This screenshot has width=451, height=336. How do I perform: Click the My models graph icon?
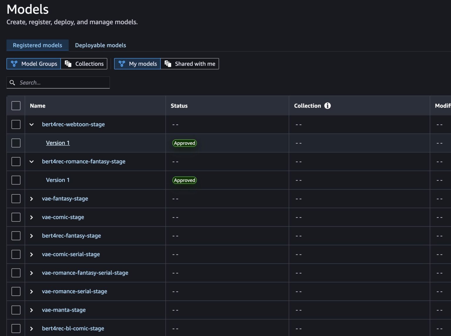coord(122,64)
